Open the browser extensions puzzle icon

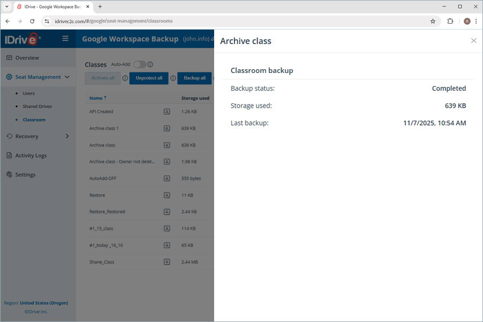(449, 21)
